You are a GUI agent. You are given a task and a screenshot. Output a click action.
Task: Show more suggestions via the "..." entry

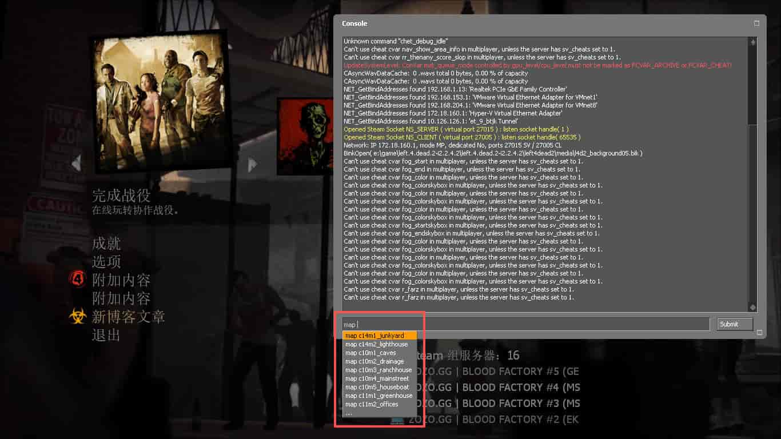(380, 413)
